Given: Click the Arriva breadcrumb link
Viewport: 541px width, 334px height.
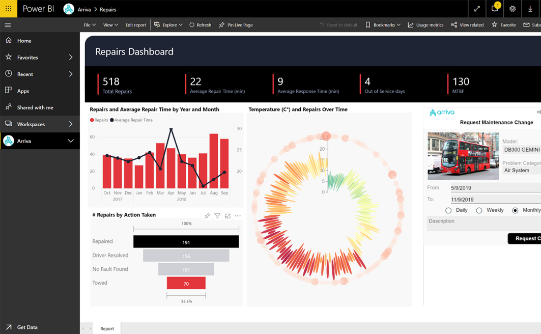Looking at the screenshot, I should click(84, 10).
